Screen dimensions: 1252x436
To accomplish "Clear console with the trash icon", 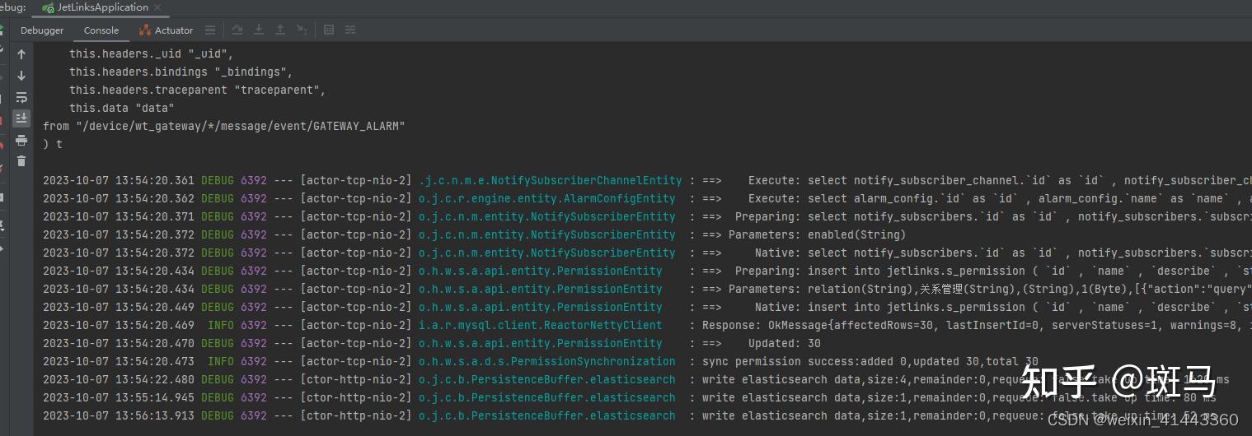I will pyautogui.click(x=21, y=161).
